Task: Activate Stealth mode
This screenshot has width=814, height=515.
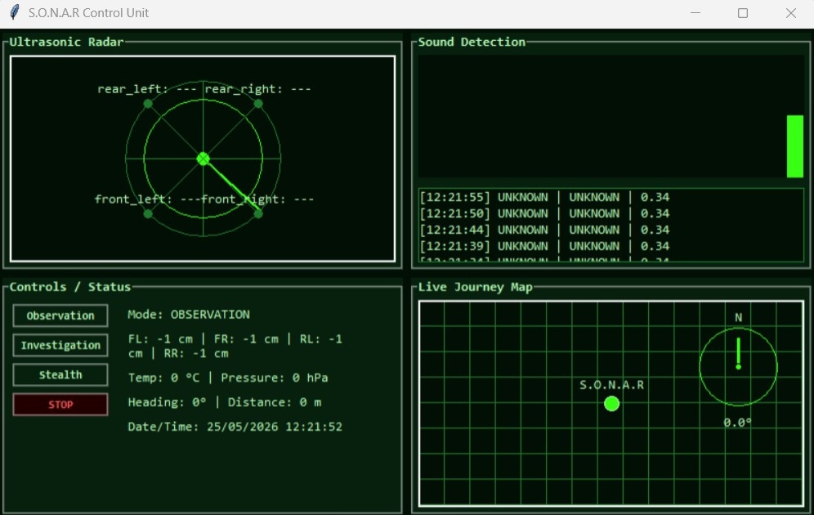Action: [x=60, y=374]
